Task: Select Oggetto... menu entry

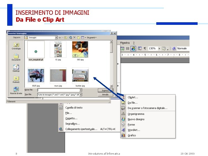Action: point(89,118)
